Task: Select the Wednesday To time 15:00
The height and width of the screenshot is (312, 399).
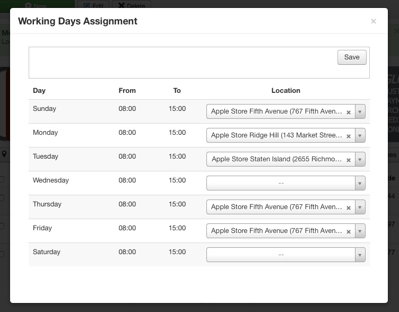Action: point(177,180)
